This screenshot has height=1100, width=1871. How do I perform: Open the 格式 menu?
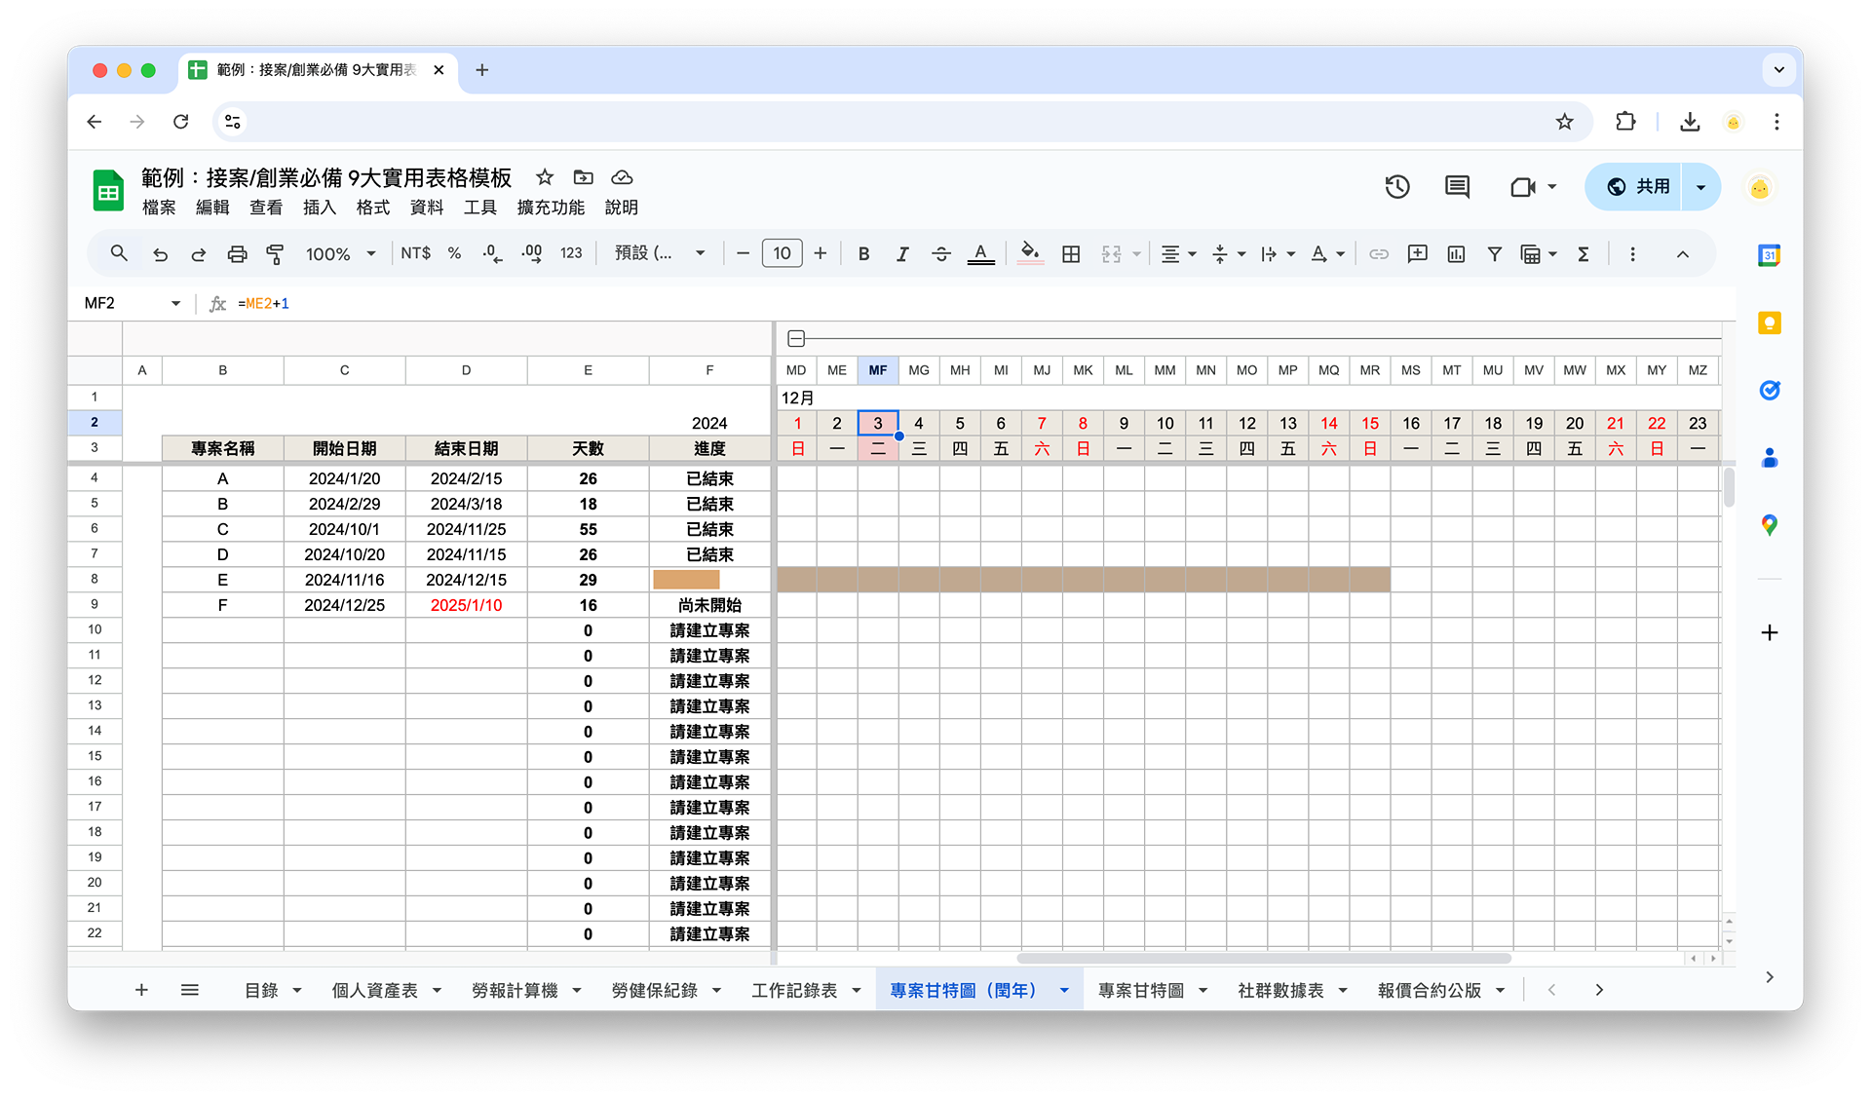point(372,208)
